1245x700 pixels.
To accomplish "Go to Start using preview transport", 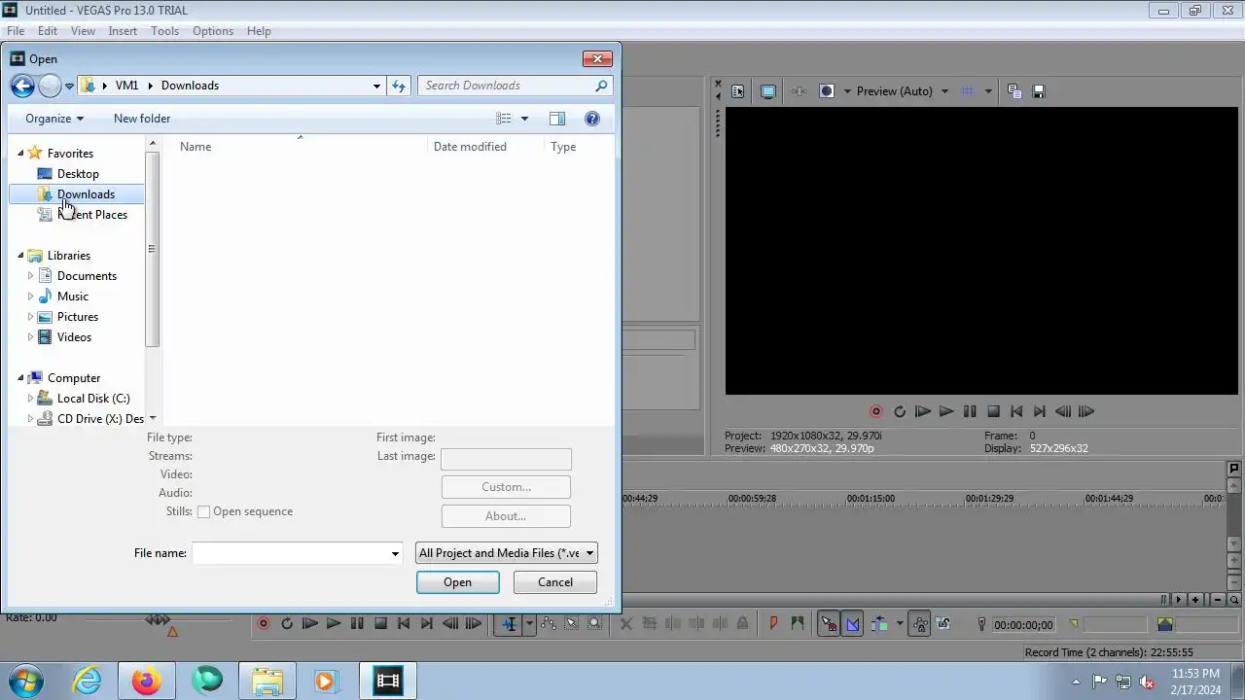I will (x=1016, y=411).
